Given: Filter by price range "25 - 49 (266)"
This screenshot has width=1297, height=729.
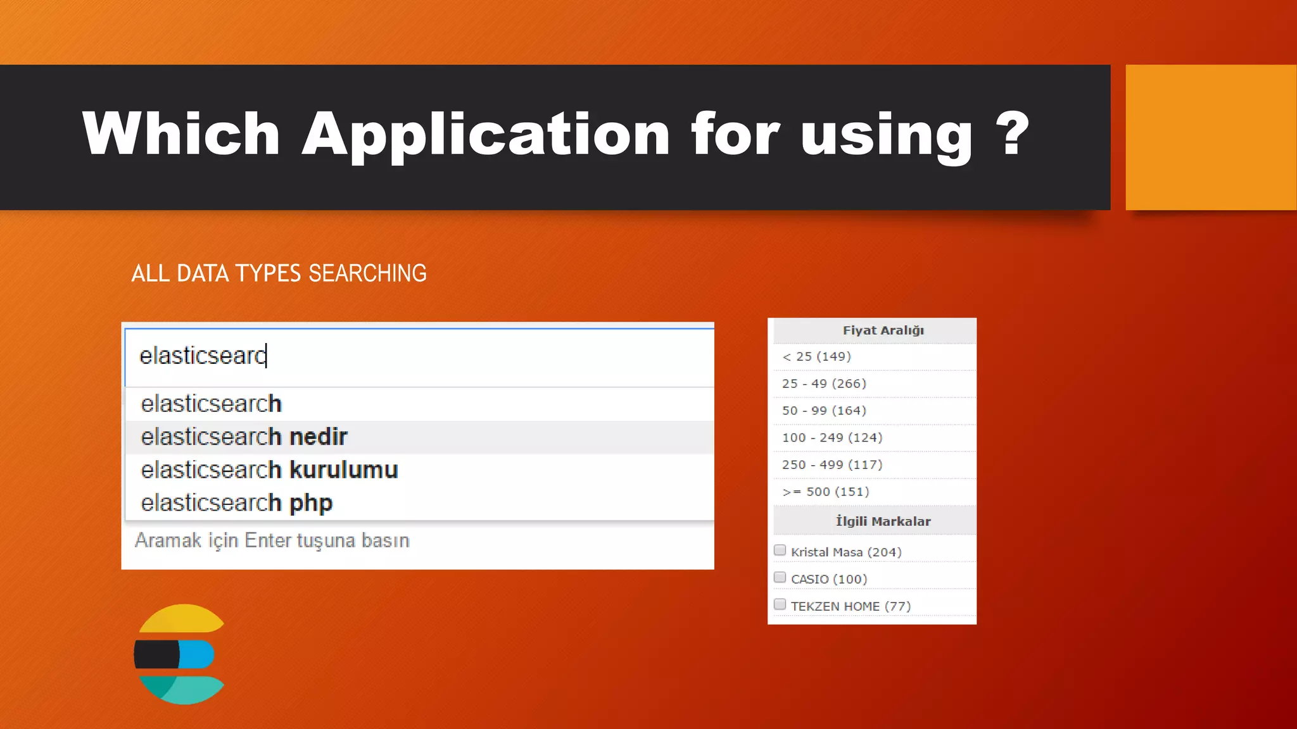Looking at the screenshot, I should pyautogui.click(x=875, y=384).
